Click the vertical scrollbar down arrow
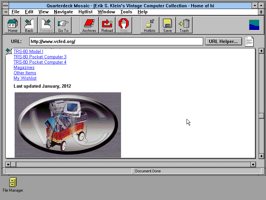The height and width of the screenshot is (200, 266). [261, 156]
